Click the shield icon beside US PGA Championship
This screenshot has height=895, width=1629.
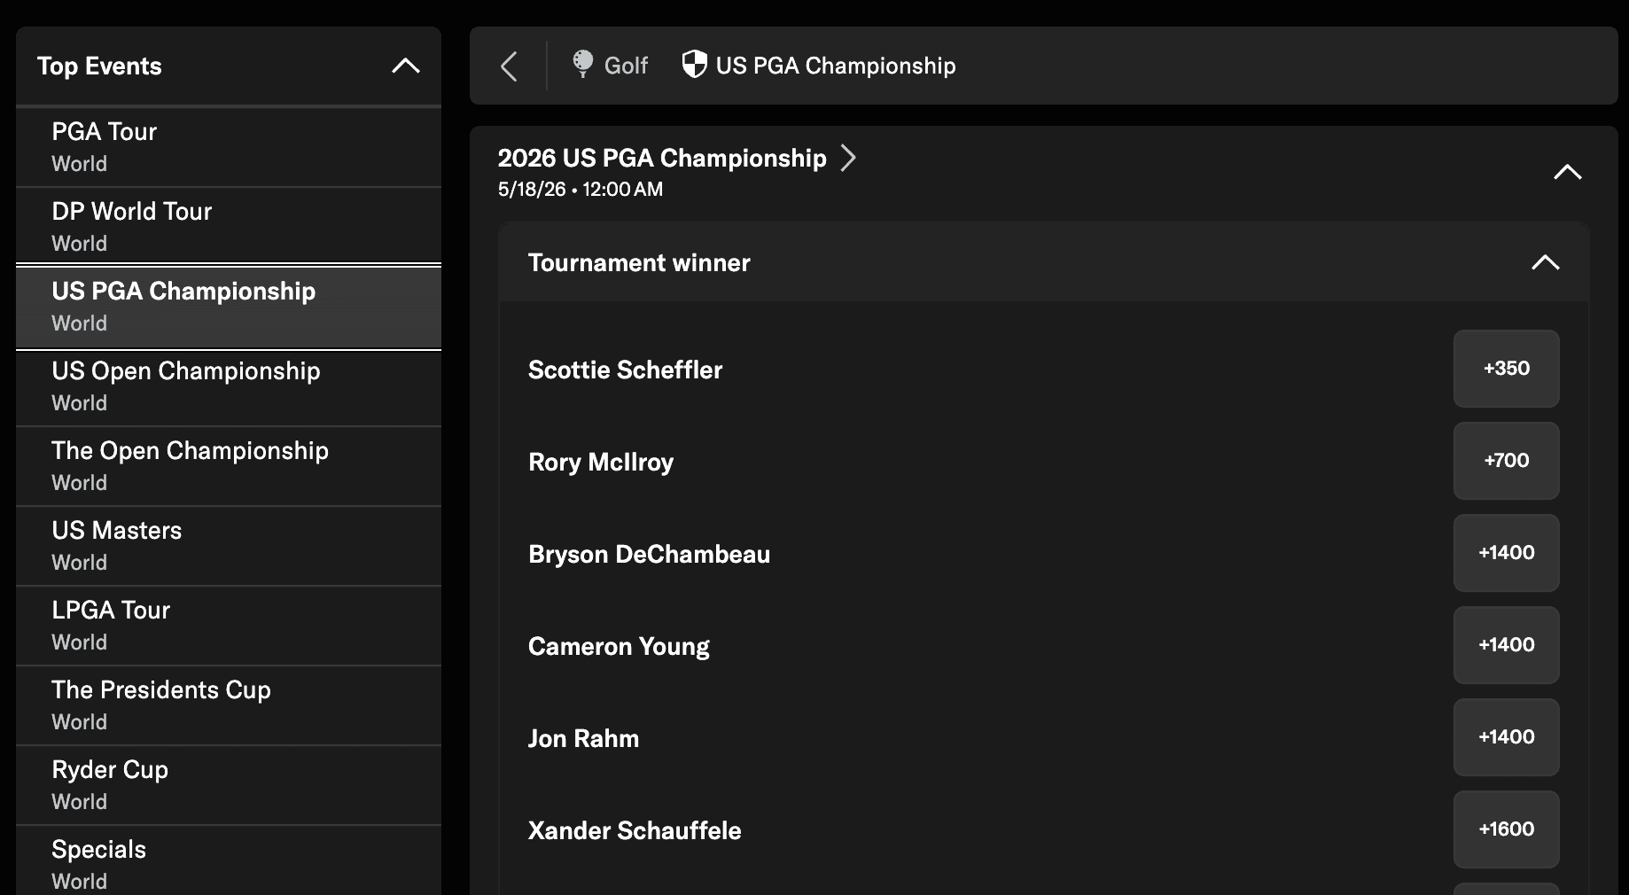(694, 65)
